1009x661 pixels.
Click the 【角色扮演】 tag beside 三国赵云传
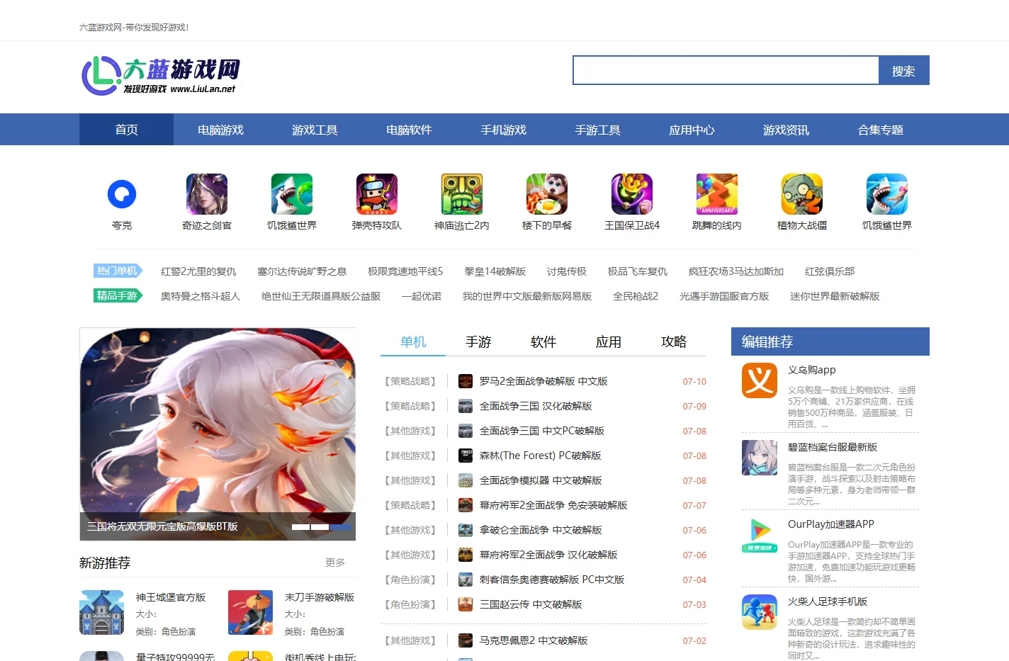click(x=410, y=604)
